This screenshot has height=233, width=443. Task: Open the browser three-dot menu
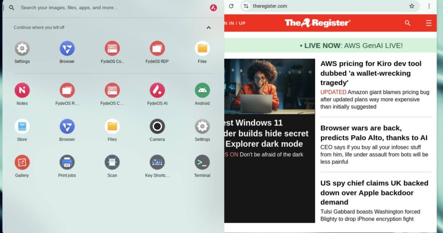tap(429, 6)
